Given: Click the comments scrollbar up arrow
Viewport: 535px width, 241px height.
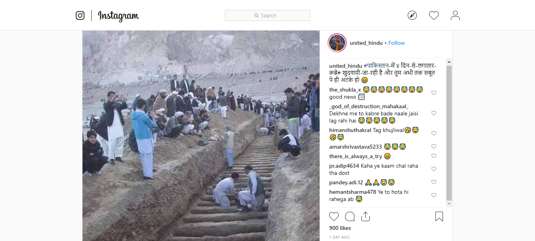Looking at the screenshot, I should 449,62.
